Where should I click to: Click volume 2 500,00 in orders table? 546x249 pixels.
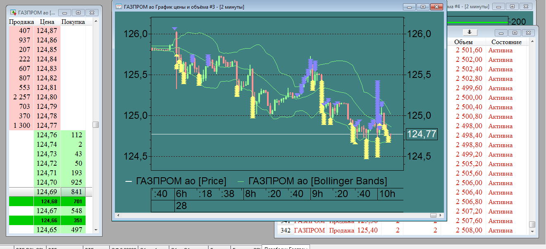click(469, 98)
